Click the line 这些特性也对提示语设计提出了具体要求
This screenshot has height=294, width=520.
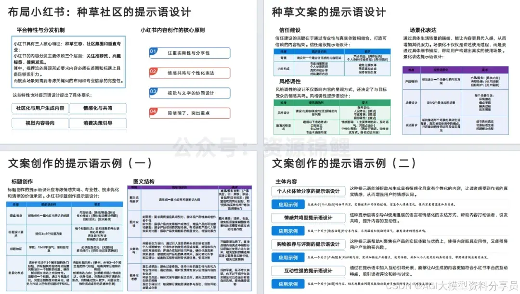coord(52,95)
